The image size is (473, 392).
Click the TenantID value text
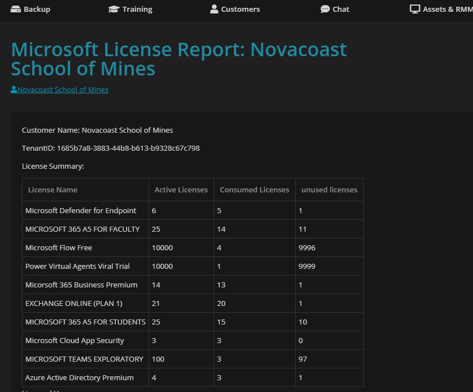128,148
